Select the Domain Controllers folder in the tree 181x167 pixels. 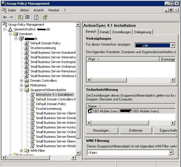click(x=43, y=81)
